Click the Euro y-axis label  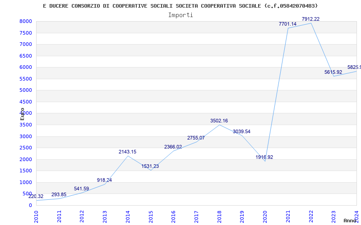pos(22,113)
